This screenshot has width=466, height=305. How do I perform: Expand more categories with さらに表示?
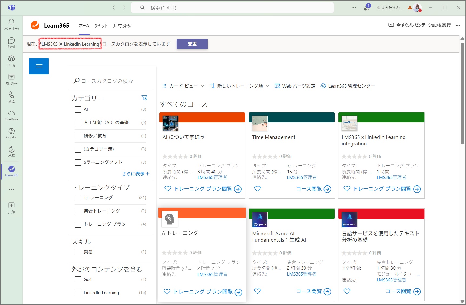point(136,174)
